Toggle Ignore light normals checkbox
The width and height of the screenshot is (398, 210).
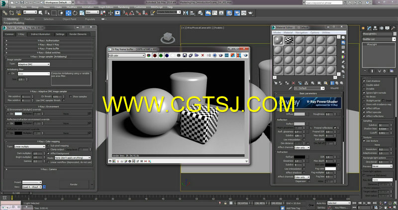[364, 93]
